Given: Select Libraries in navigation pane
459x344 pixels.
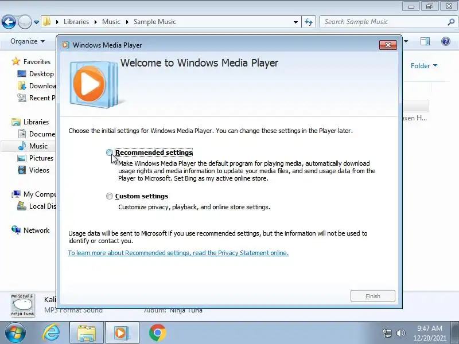Looking at the screenshot, I should 36,122.
